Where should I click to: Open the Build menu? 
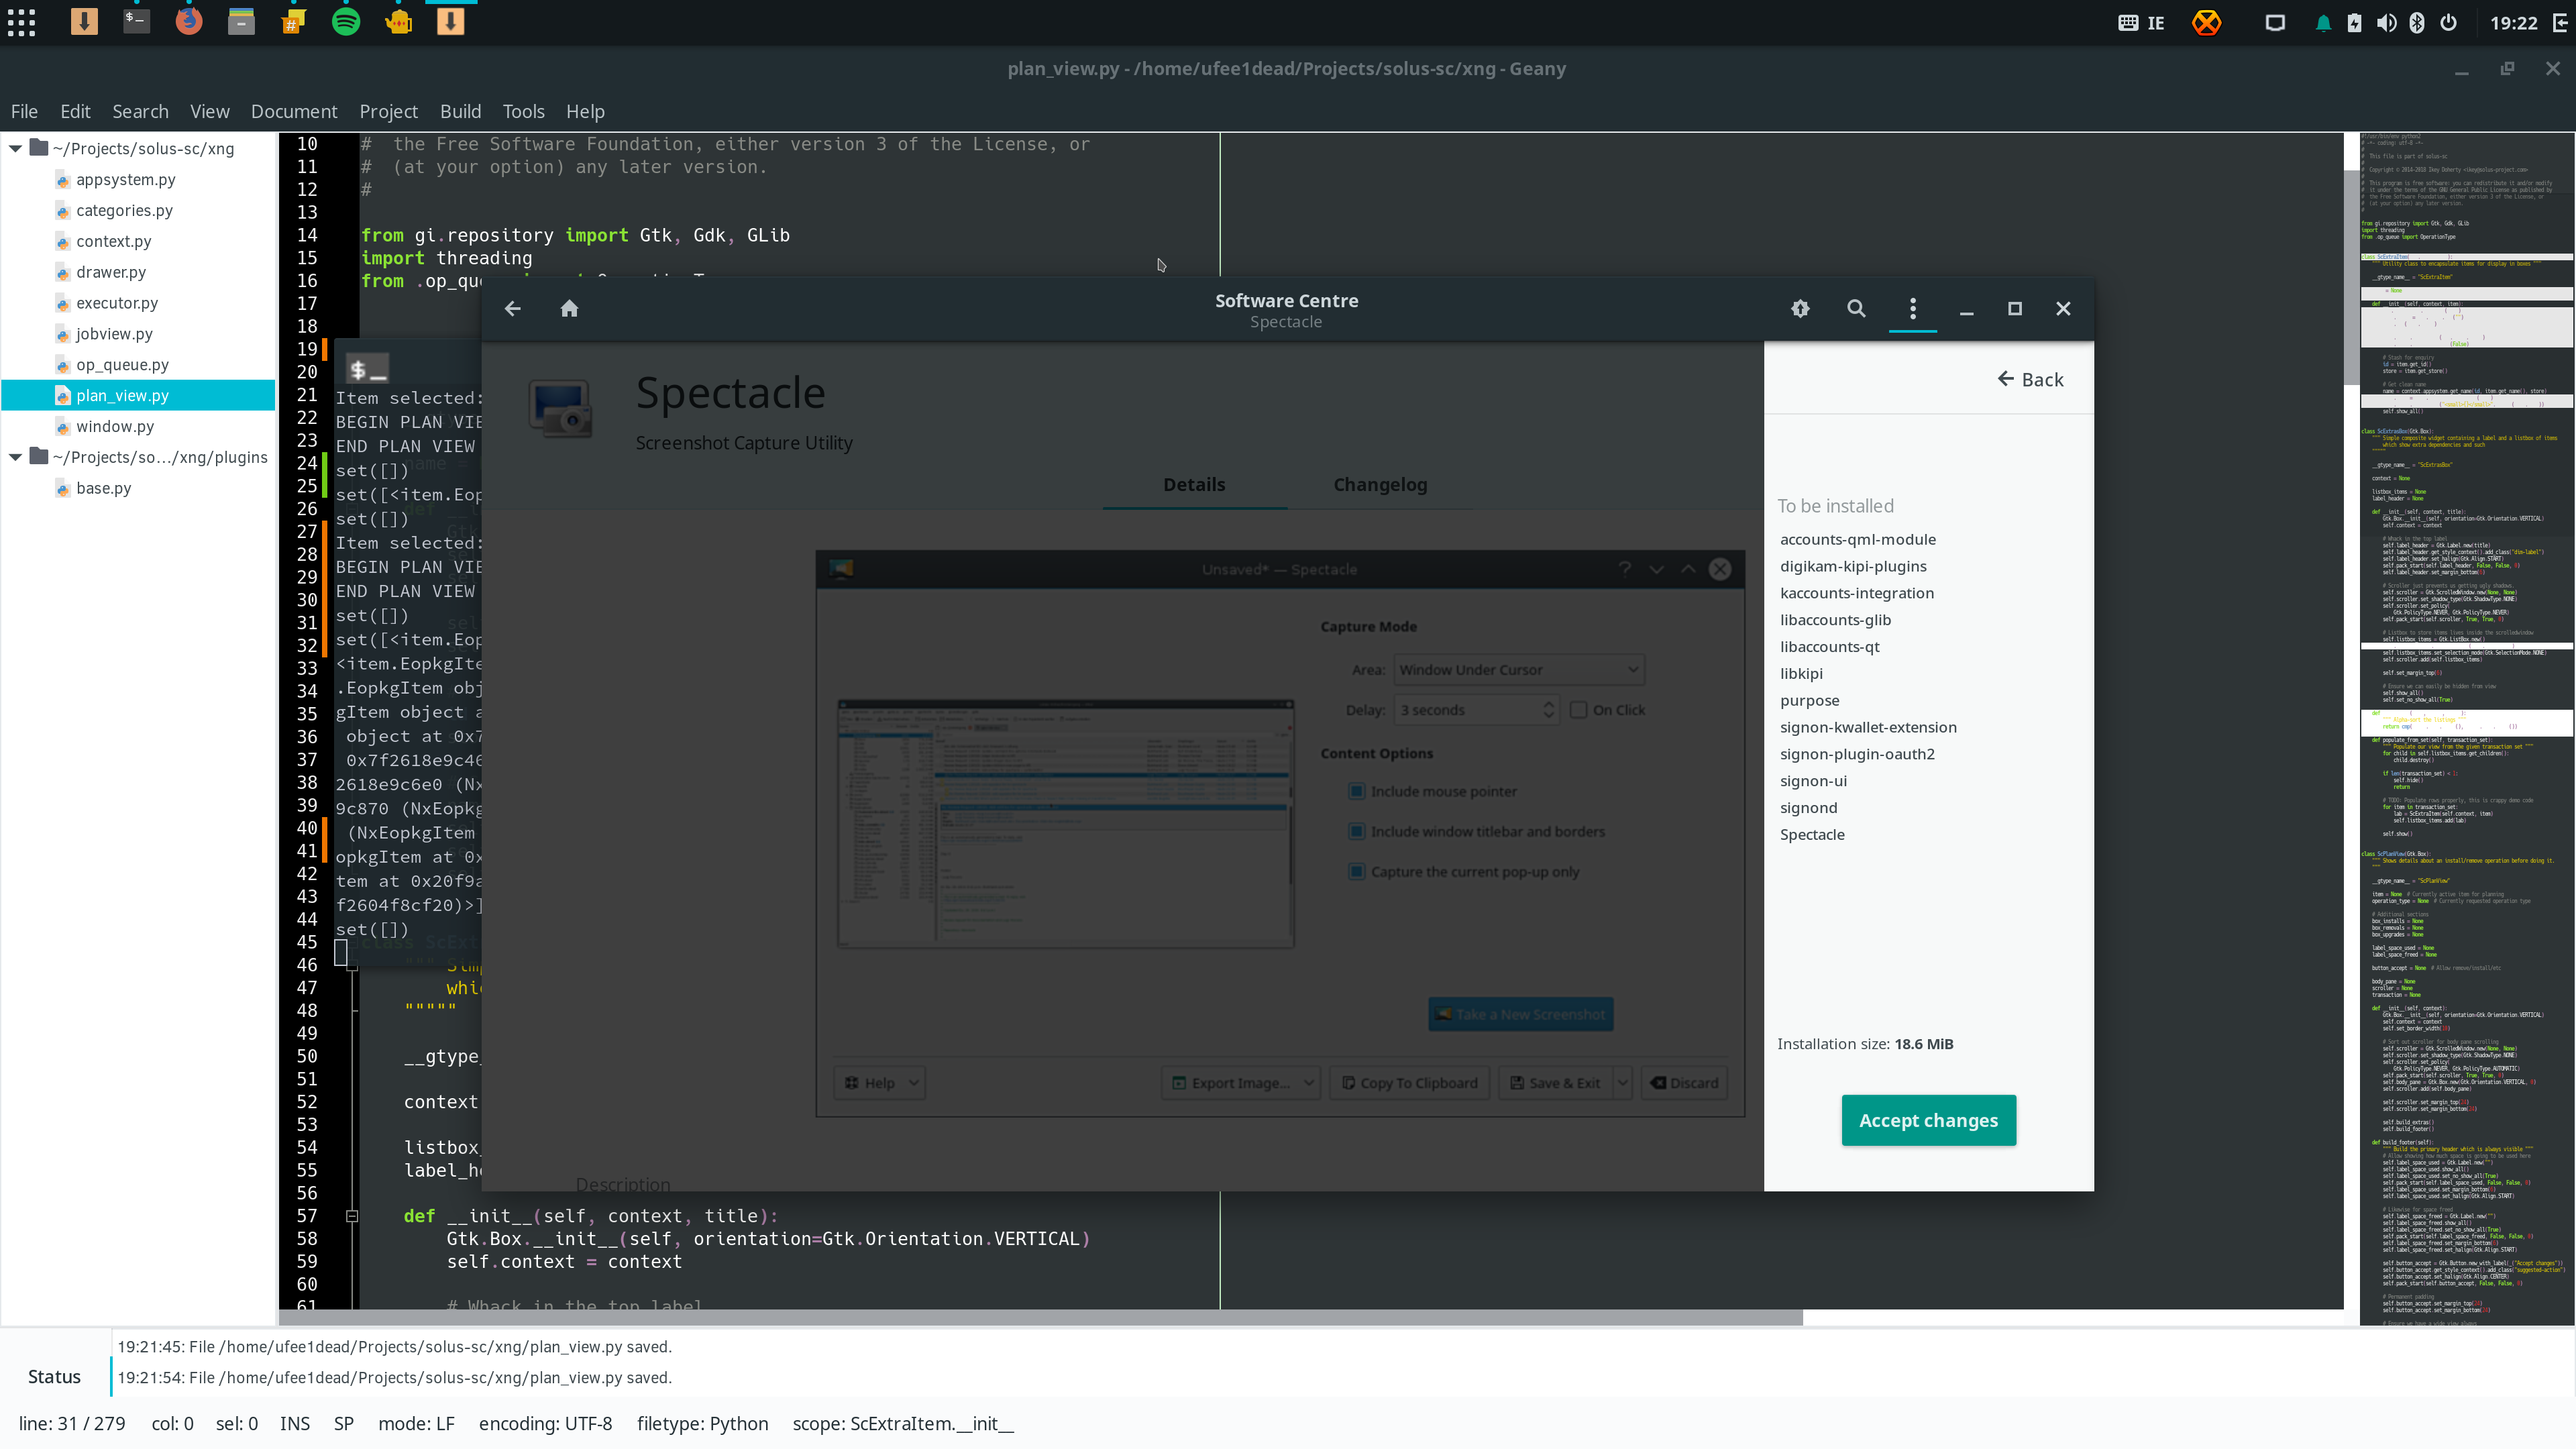coord(461,111)
